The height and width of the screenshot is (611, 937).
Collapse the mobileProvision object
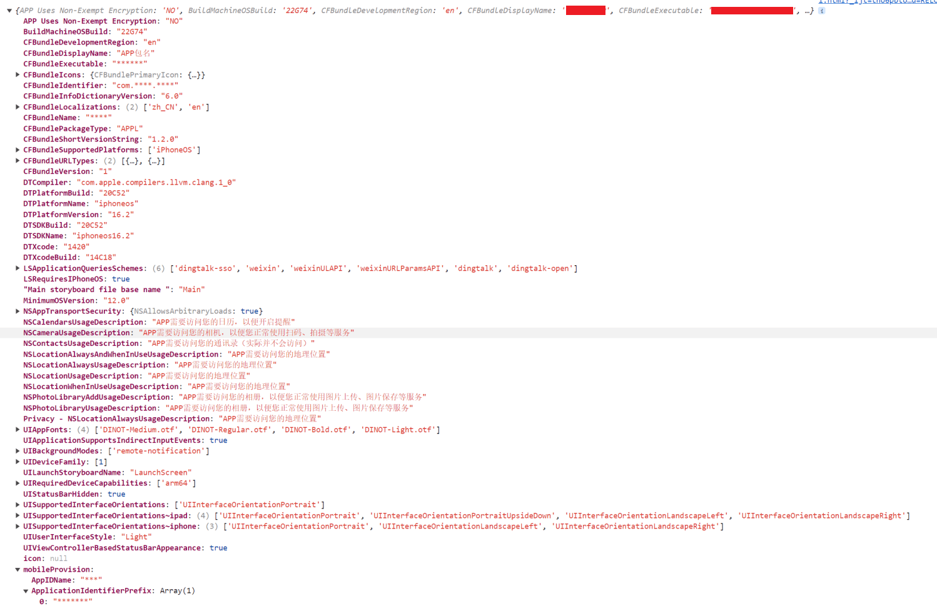click(18, 570)
